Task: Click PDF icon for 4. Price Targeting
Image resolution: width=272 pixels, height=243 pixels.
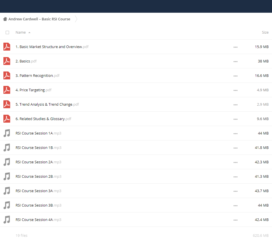Action: 7,90
